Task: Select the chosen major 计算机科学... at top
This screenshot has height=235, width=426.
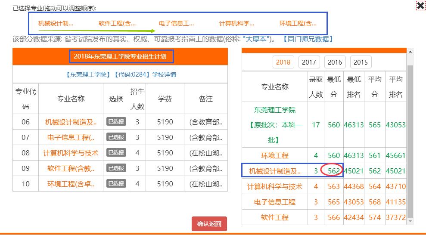Action: [x=236, y=23]
